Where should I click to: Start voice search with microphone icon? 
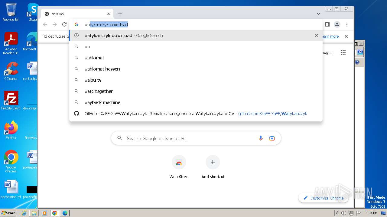coord(261,138)
